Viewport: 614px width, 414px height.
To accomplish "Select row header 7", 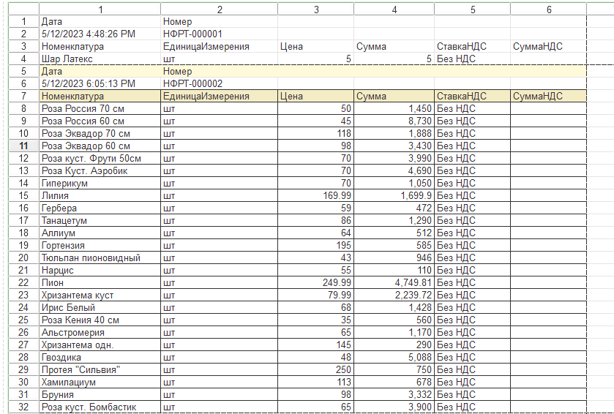I will [24, 97].
